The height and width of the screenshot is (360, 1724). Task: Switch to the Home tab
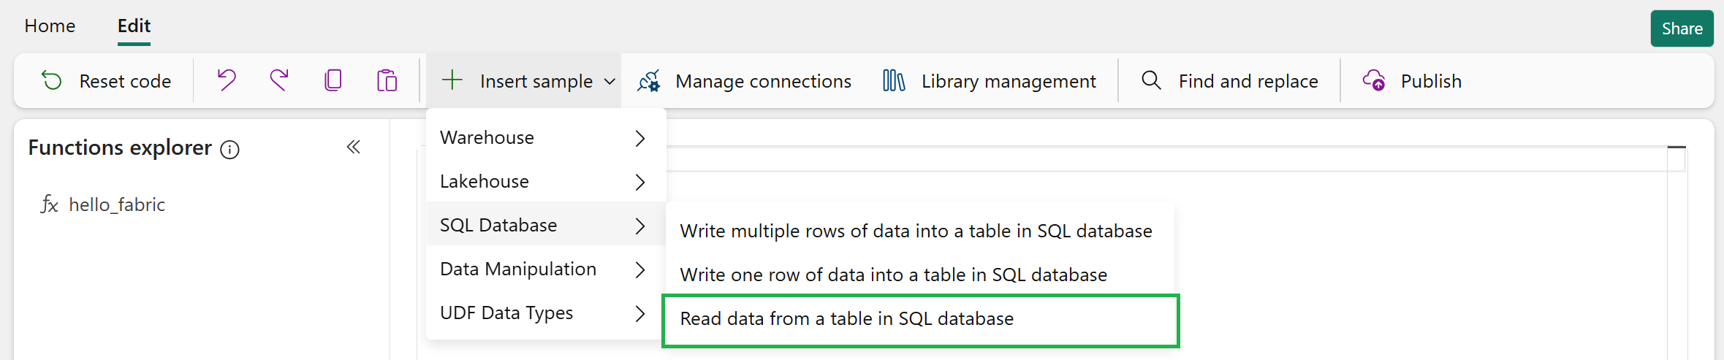[50, 26]
